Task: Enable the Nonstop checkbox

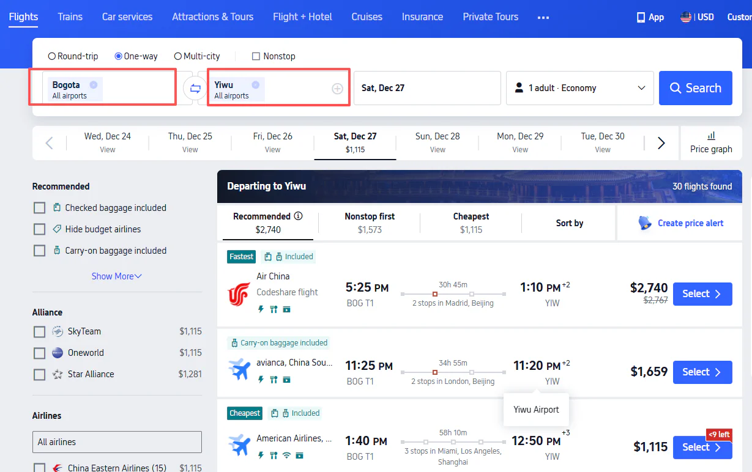Action: pos(256,56)
